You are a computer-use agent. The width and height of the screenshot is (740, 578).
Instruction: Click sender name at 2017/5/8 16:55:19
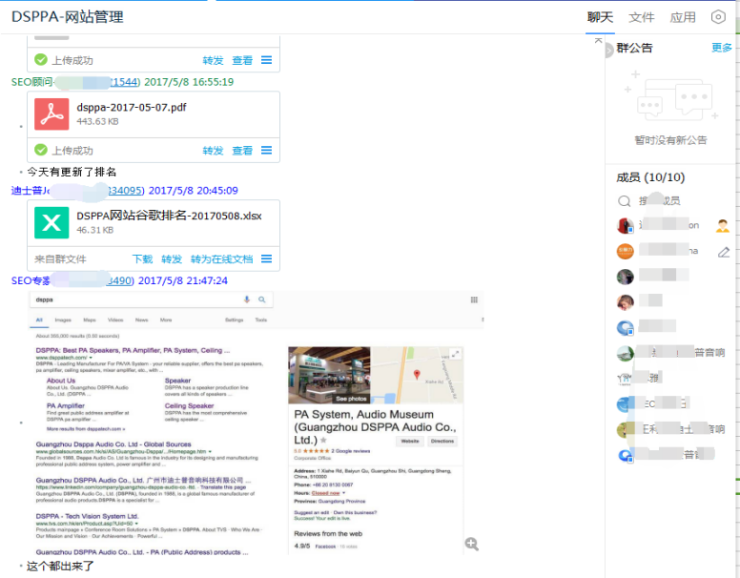coord(75,82)
